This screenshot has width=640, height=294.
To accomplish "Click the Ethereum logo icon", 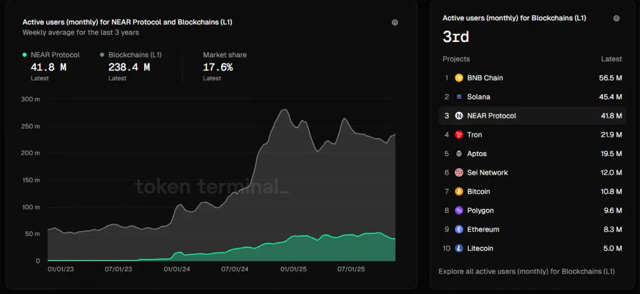I will pos(459,229).
